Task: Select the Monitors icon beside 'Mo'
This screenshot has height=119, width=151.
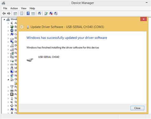Action: click(x=12, y=72)
